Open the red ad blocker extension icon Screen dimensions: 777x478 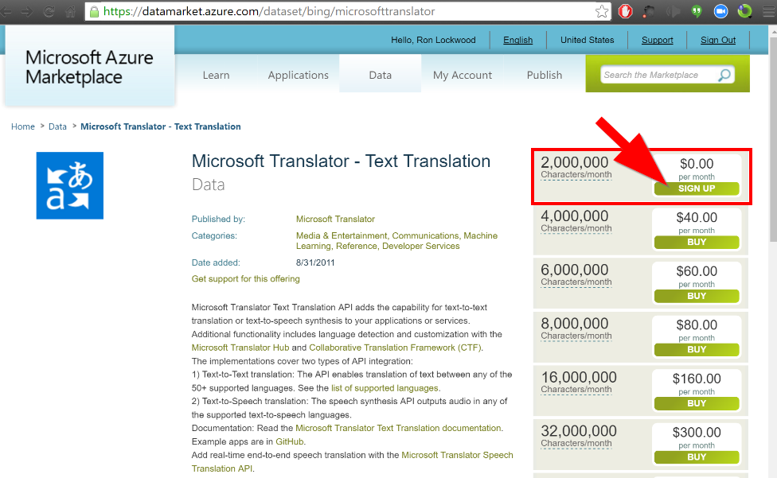[x=626, y=12]
